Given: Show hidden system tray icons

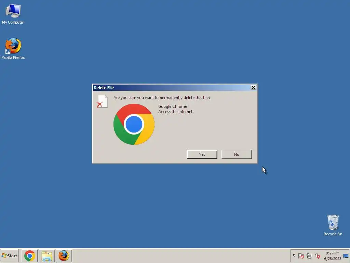Looking at the screenshot, I should 294,255.
